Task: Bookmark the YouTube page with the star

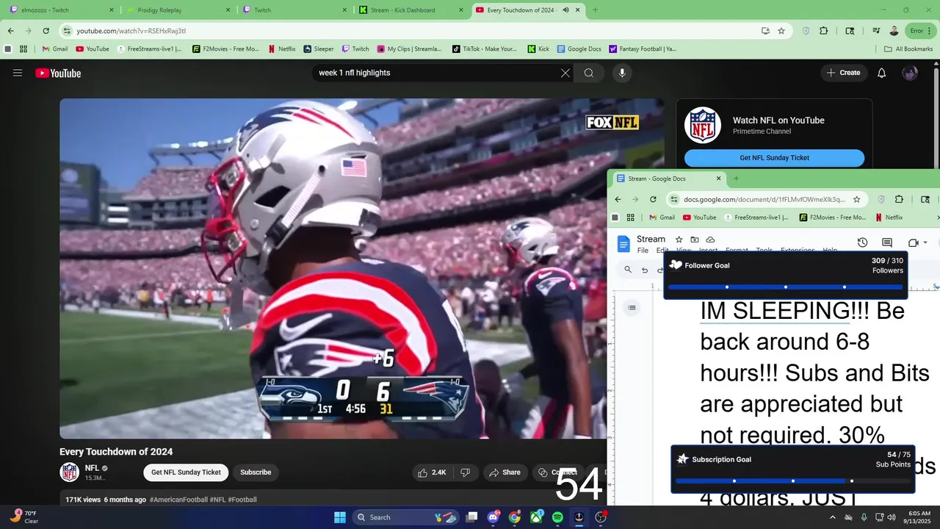Action: tap(781, 31)
